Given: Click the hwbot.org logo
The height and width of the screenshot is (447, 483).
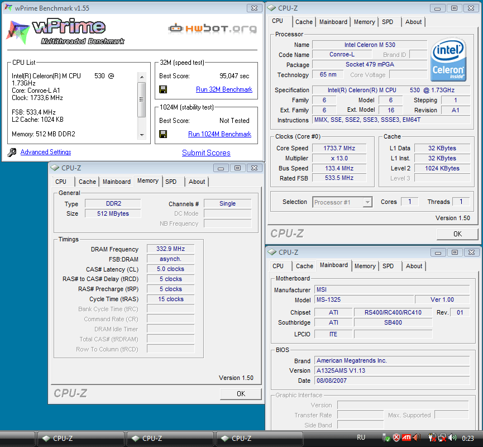Looking at the screenshot, I should click(212, 28).
